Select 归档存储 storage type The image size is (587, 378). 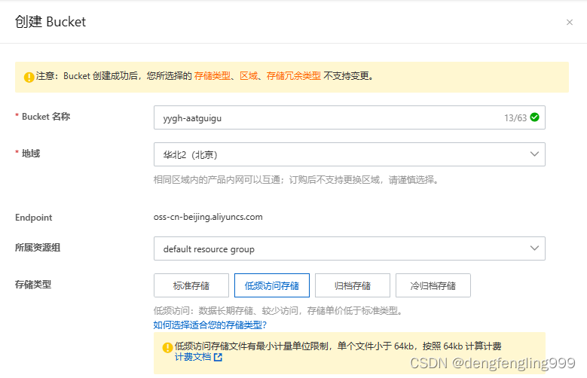coord(353,285)
